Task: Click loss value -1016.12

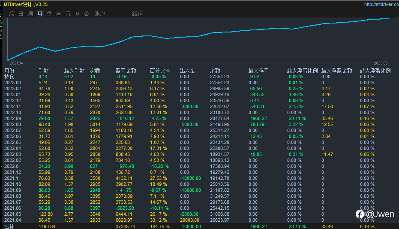Action: point(125,118)
